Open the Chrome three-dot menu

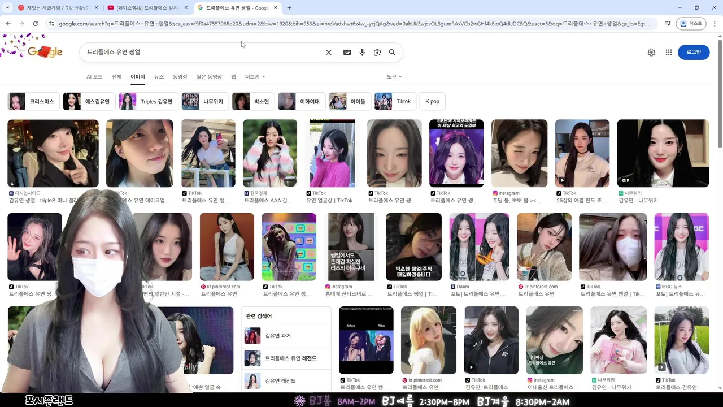715,24
